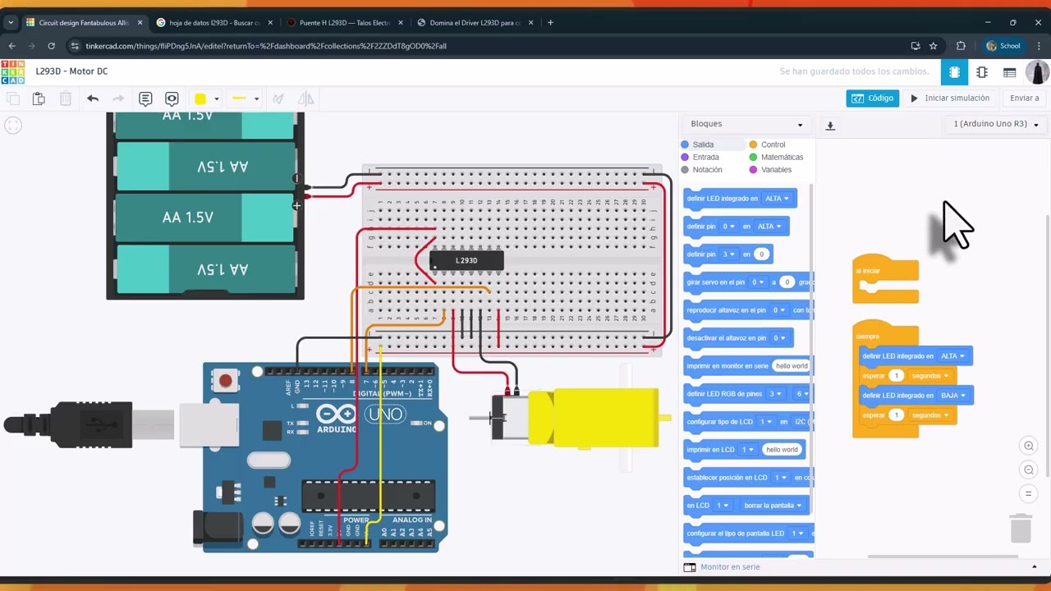The height and width of the screenshot is (591, 1051).
Task: Switch to the 'hoja de datos l293d' browser tab
Action: click(213, 23)
